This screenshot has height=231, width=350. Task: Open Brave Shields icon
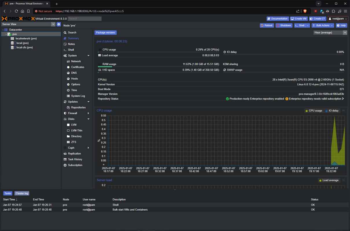[x=305, y=11]
